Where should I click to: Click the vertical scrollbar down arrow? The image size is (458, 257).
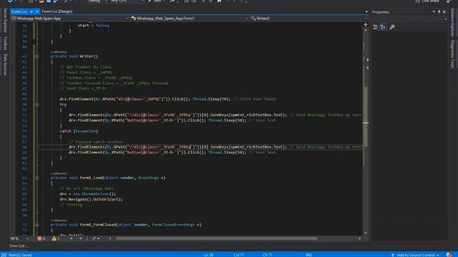coord(366,233)
